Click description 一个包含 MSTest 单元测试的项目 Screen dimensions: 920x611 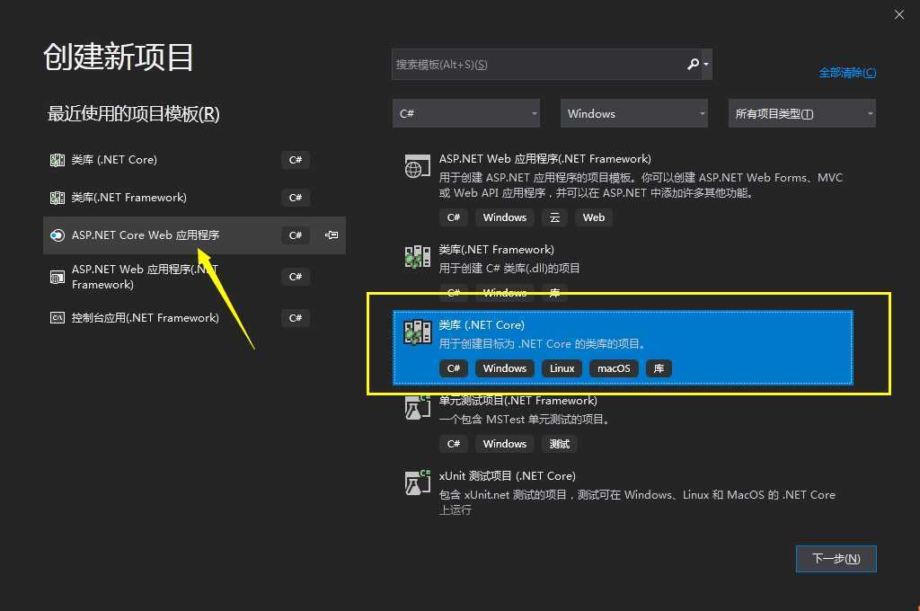[525, 419]
